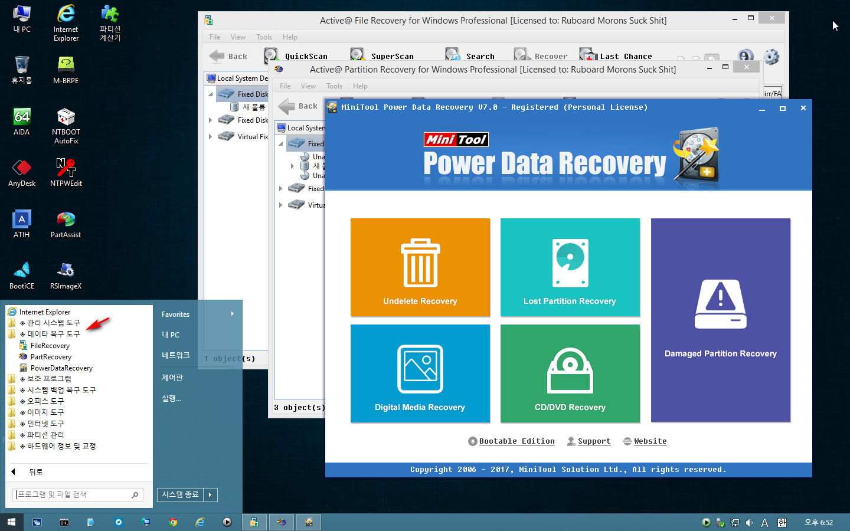Image resolution: width=850 pixels, height=531 pixels.
Task: Open ATIH desktop icon
Action: coord(22,224)
